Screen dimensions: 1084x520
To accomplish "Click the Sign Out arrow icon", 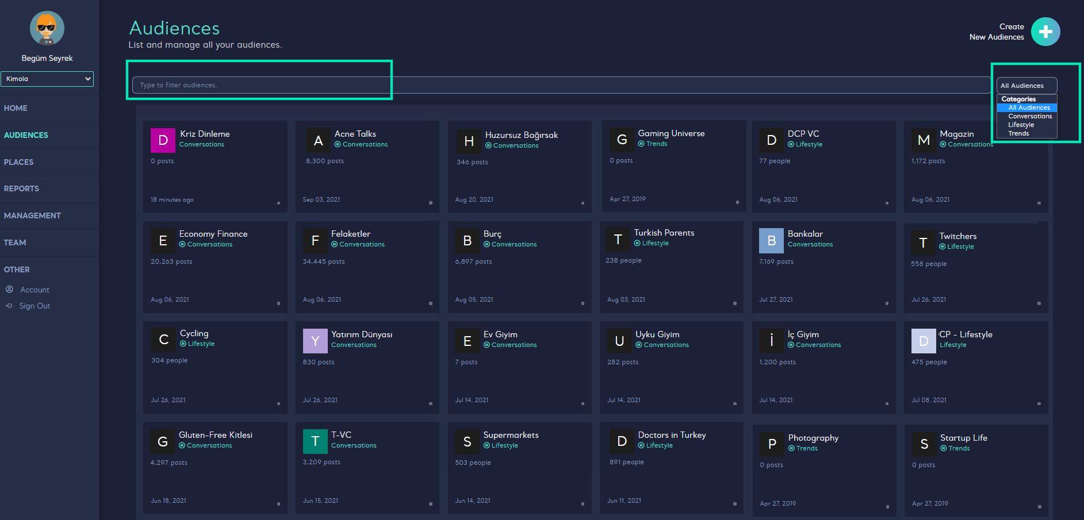I will coord(9,306).
